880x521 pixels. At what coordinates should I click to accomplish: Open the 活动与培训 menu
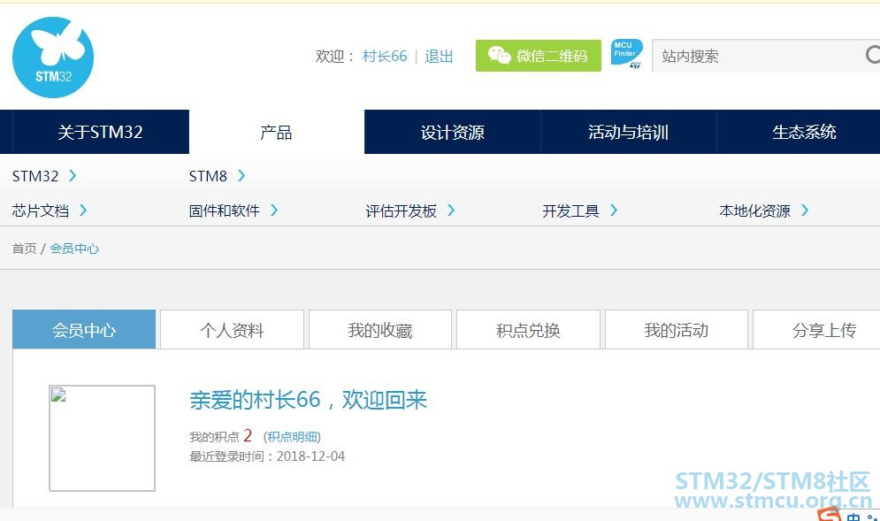629,132
